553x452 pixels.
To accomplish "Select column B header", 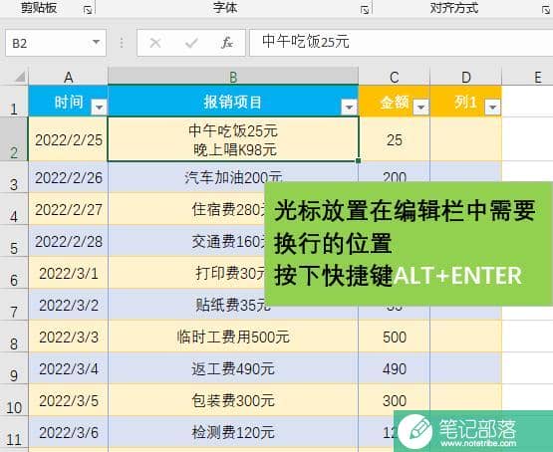I will [233, 77].
